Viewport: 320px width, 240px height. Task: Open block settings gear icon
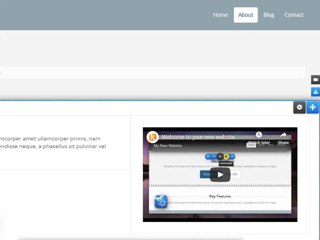[x=299, y=107]
